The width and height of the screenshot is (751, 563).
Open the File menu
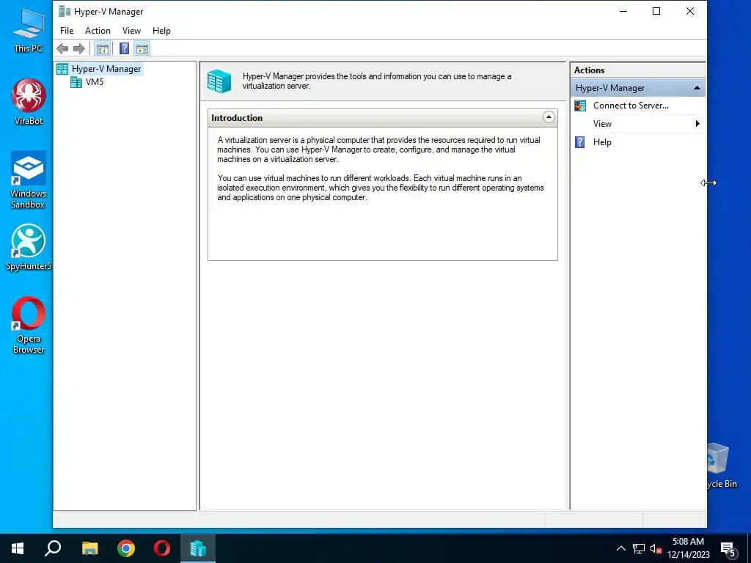coord(67,31)
